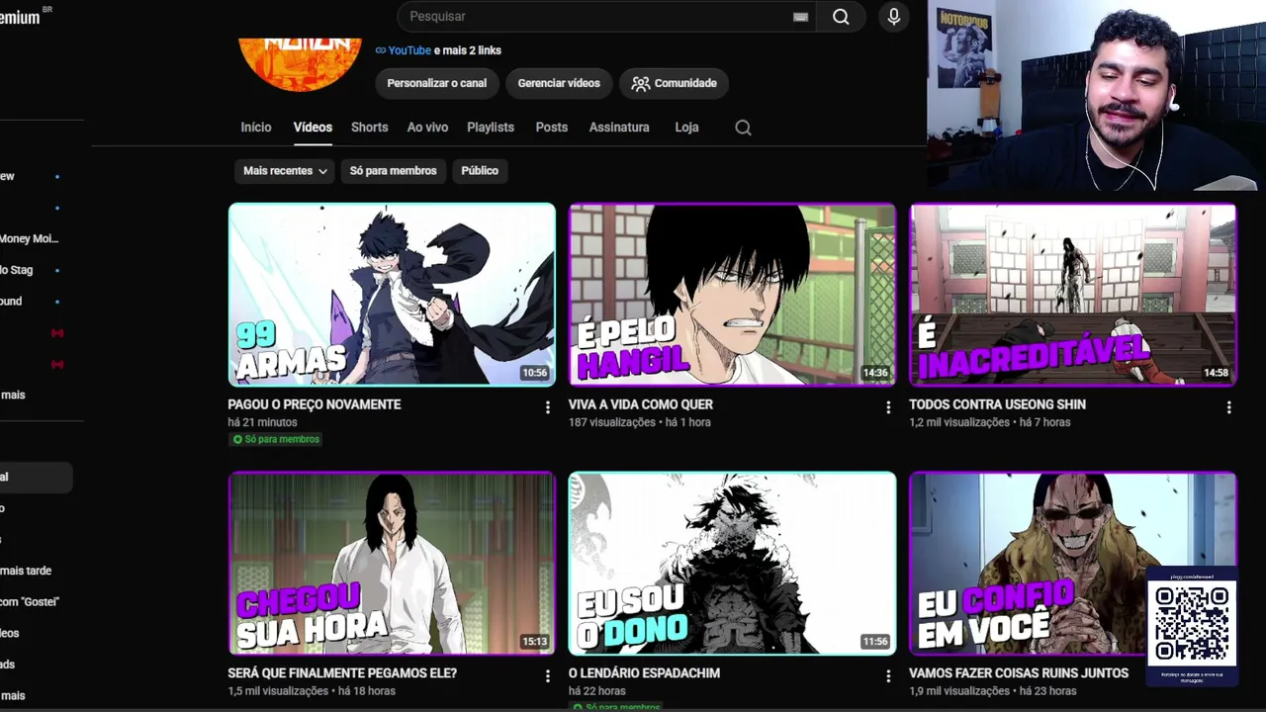Open the CHEGOU SUA HORA video thumbnail
Image resolution: width=1266 pixels, height=712 pixels.
392,564
